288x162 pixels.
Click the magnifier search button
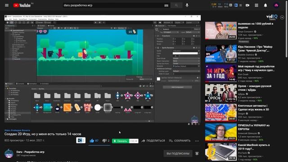(x=176, y=5)
